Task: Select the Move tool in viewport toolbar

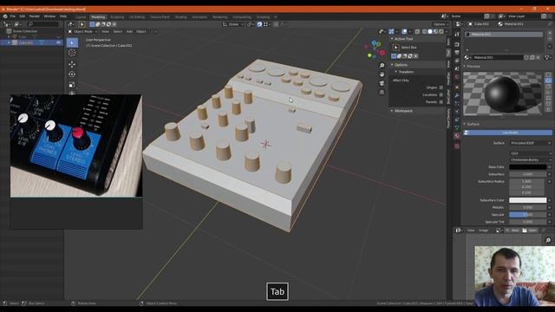Action: [x=72, y=64]
